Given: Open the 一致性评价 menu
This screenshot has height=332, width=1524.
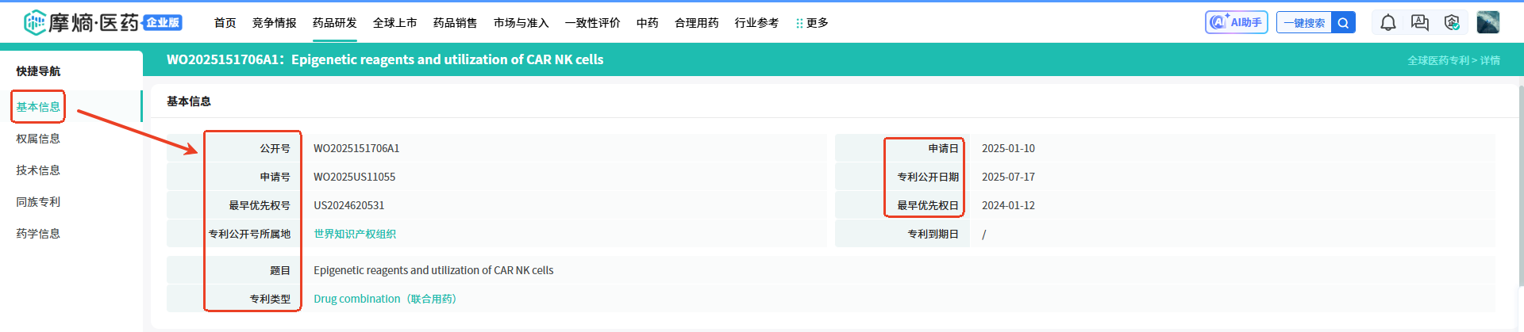Looking at the screenshot, I should [592, 23].
